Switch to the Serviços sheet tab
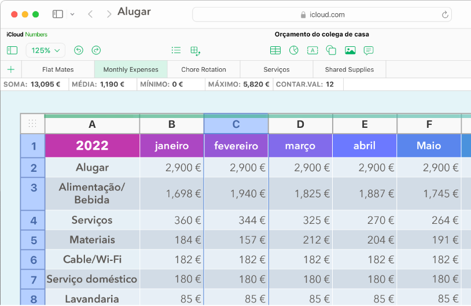 [277, 69]
